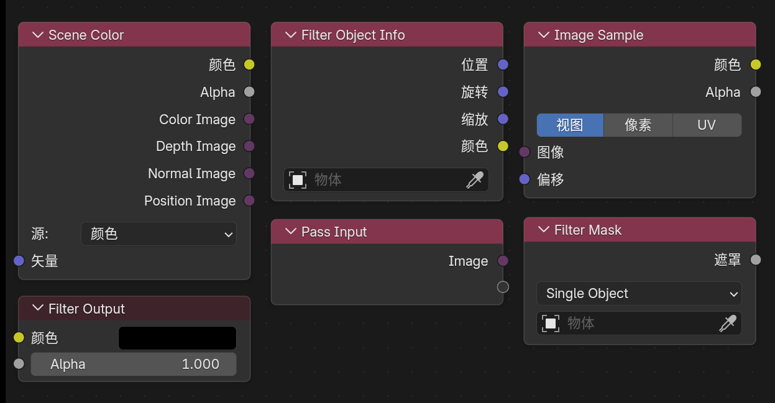Click the Alpha output socket of Image Sample

click(755, 92)
